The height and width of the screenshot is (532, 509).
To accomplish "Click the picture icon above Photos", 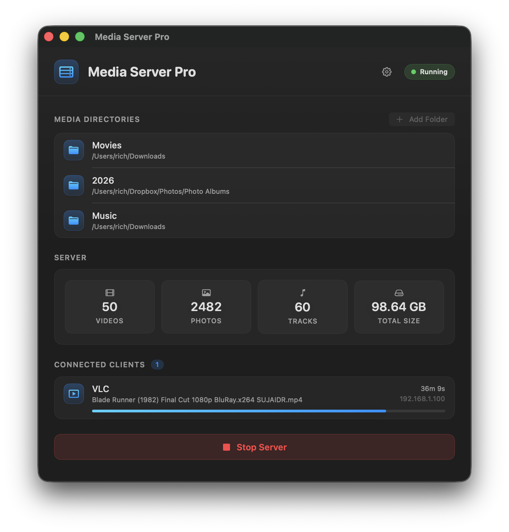I will point(206,293).
